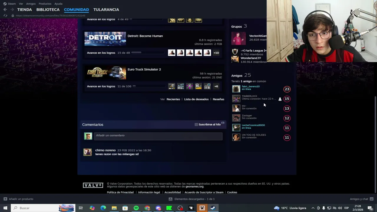Open the Reseñas link
This screenshot has width=377, height=212.
(x=219, y=99)
